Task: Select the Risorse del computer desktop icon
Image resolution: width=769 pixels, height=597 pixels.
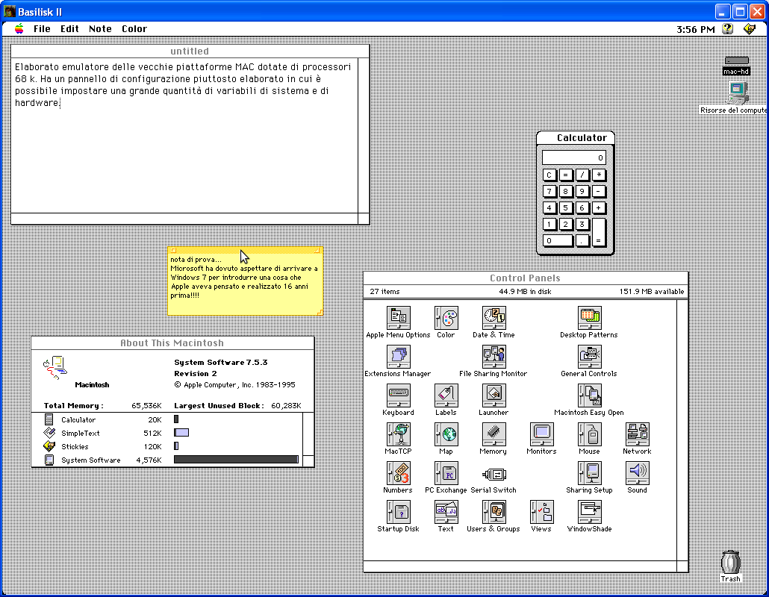Action: tap(737, 93)
